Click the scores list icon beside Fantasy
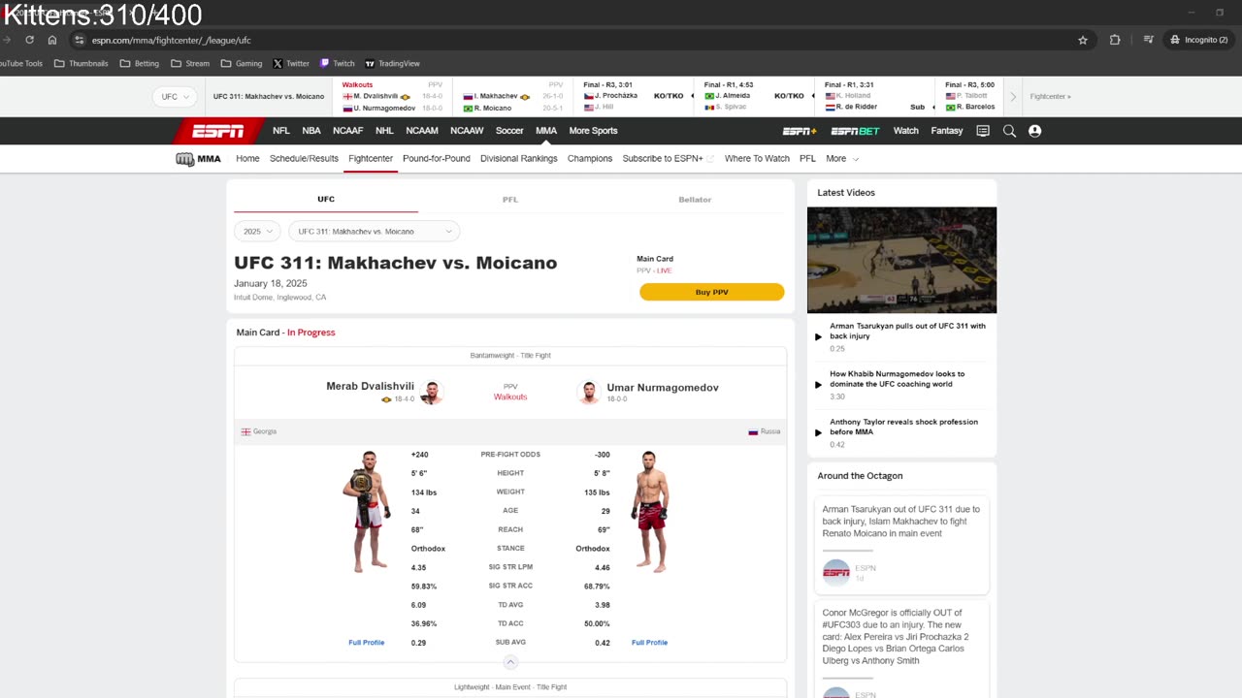This screenshot has width=1242, height=698. 983,131
